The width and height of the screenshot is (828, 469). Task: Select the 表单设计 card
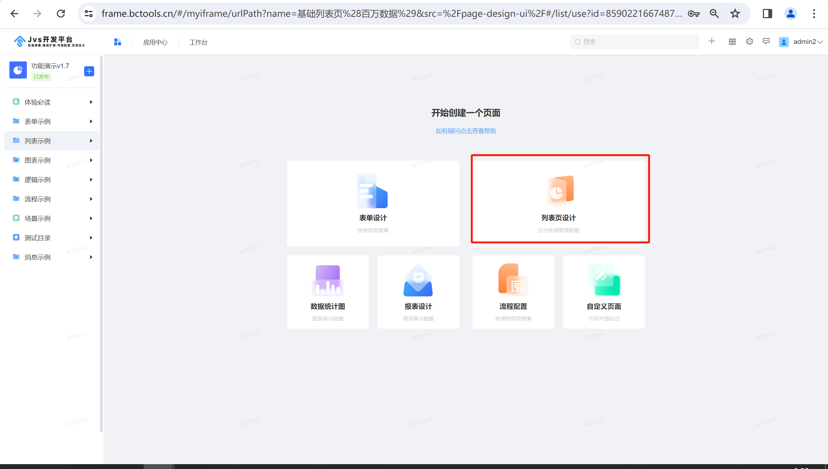tap(373, 204)
